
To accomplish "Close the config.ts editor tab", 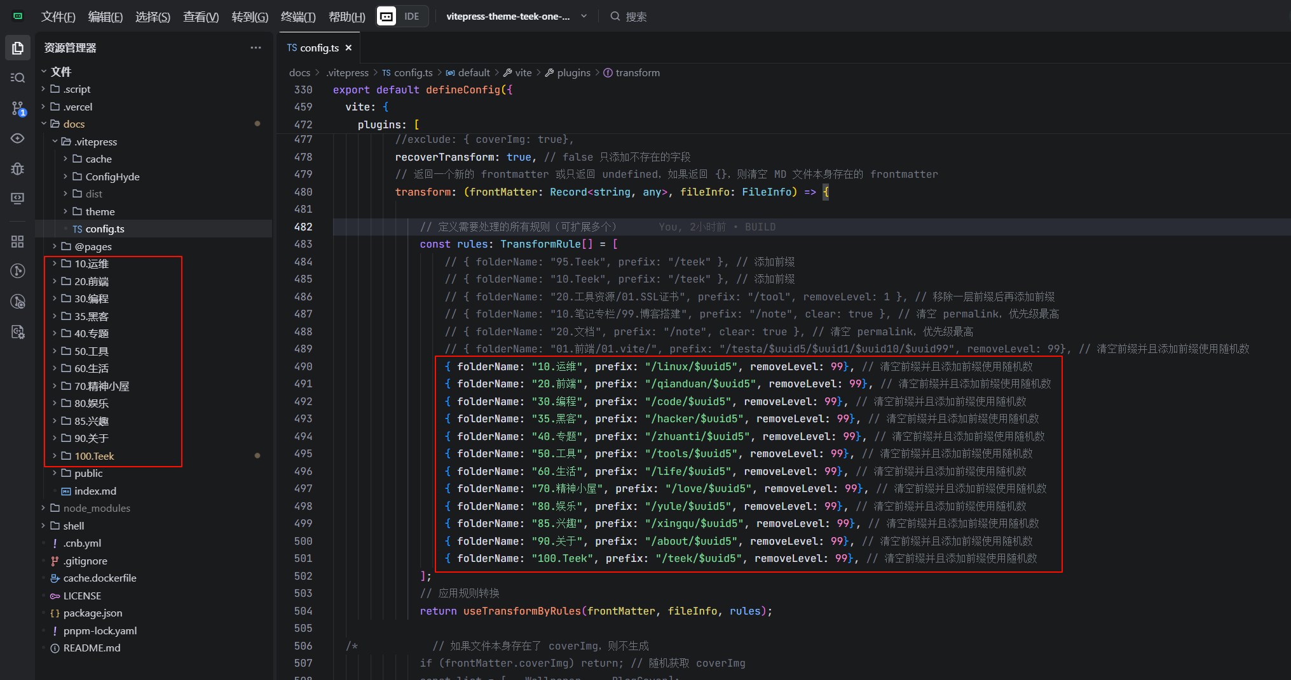I will (348, 48).
